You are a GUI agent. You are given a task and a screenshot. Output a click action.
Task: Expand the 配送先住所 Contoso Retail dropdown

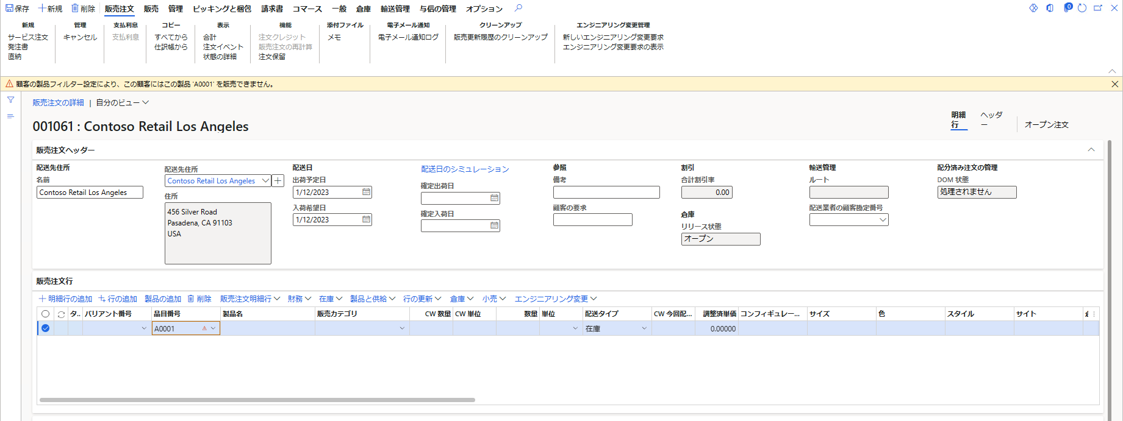tap(265, 181)
